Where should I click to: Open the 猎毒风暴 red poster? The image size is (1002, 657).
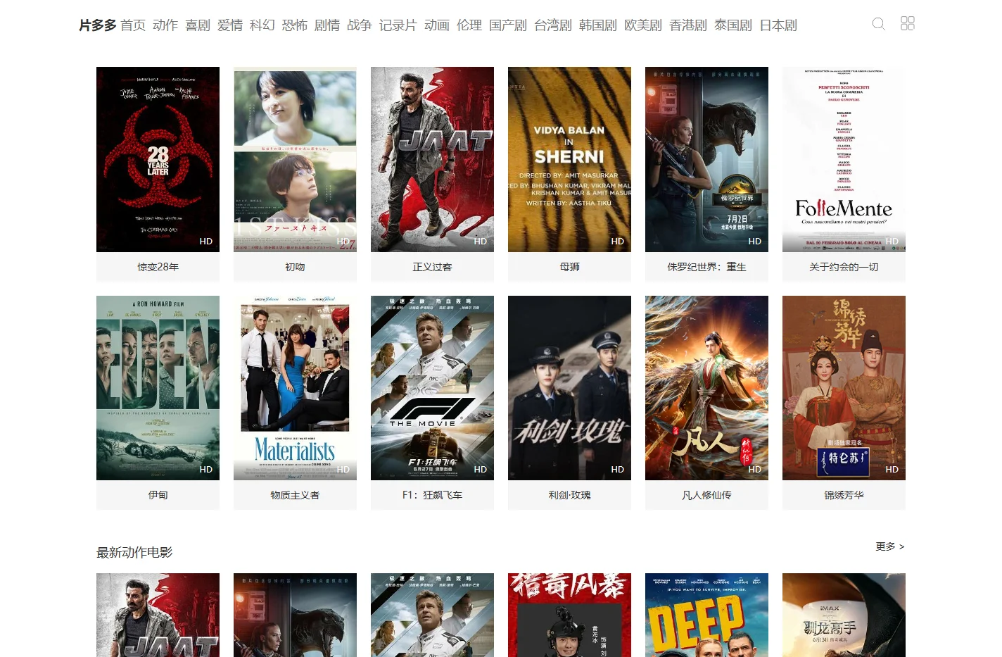point(569,615)
